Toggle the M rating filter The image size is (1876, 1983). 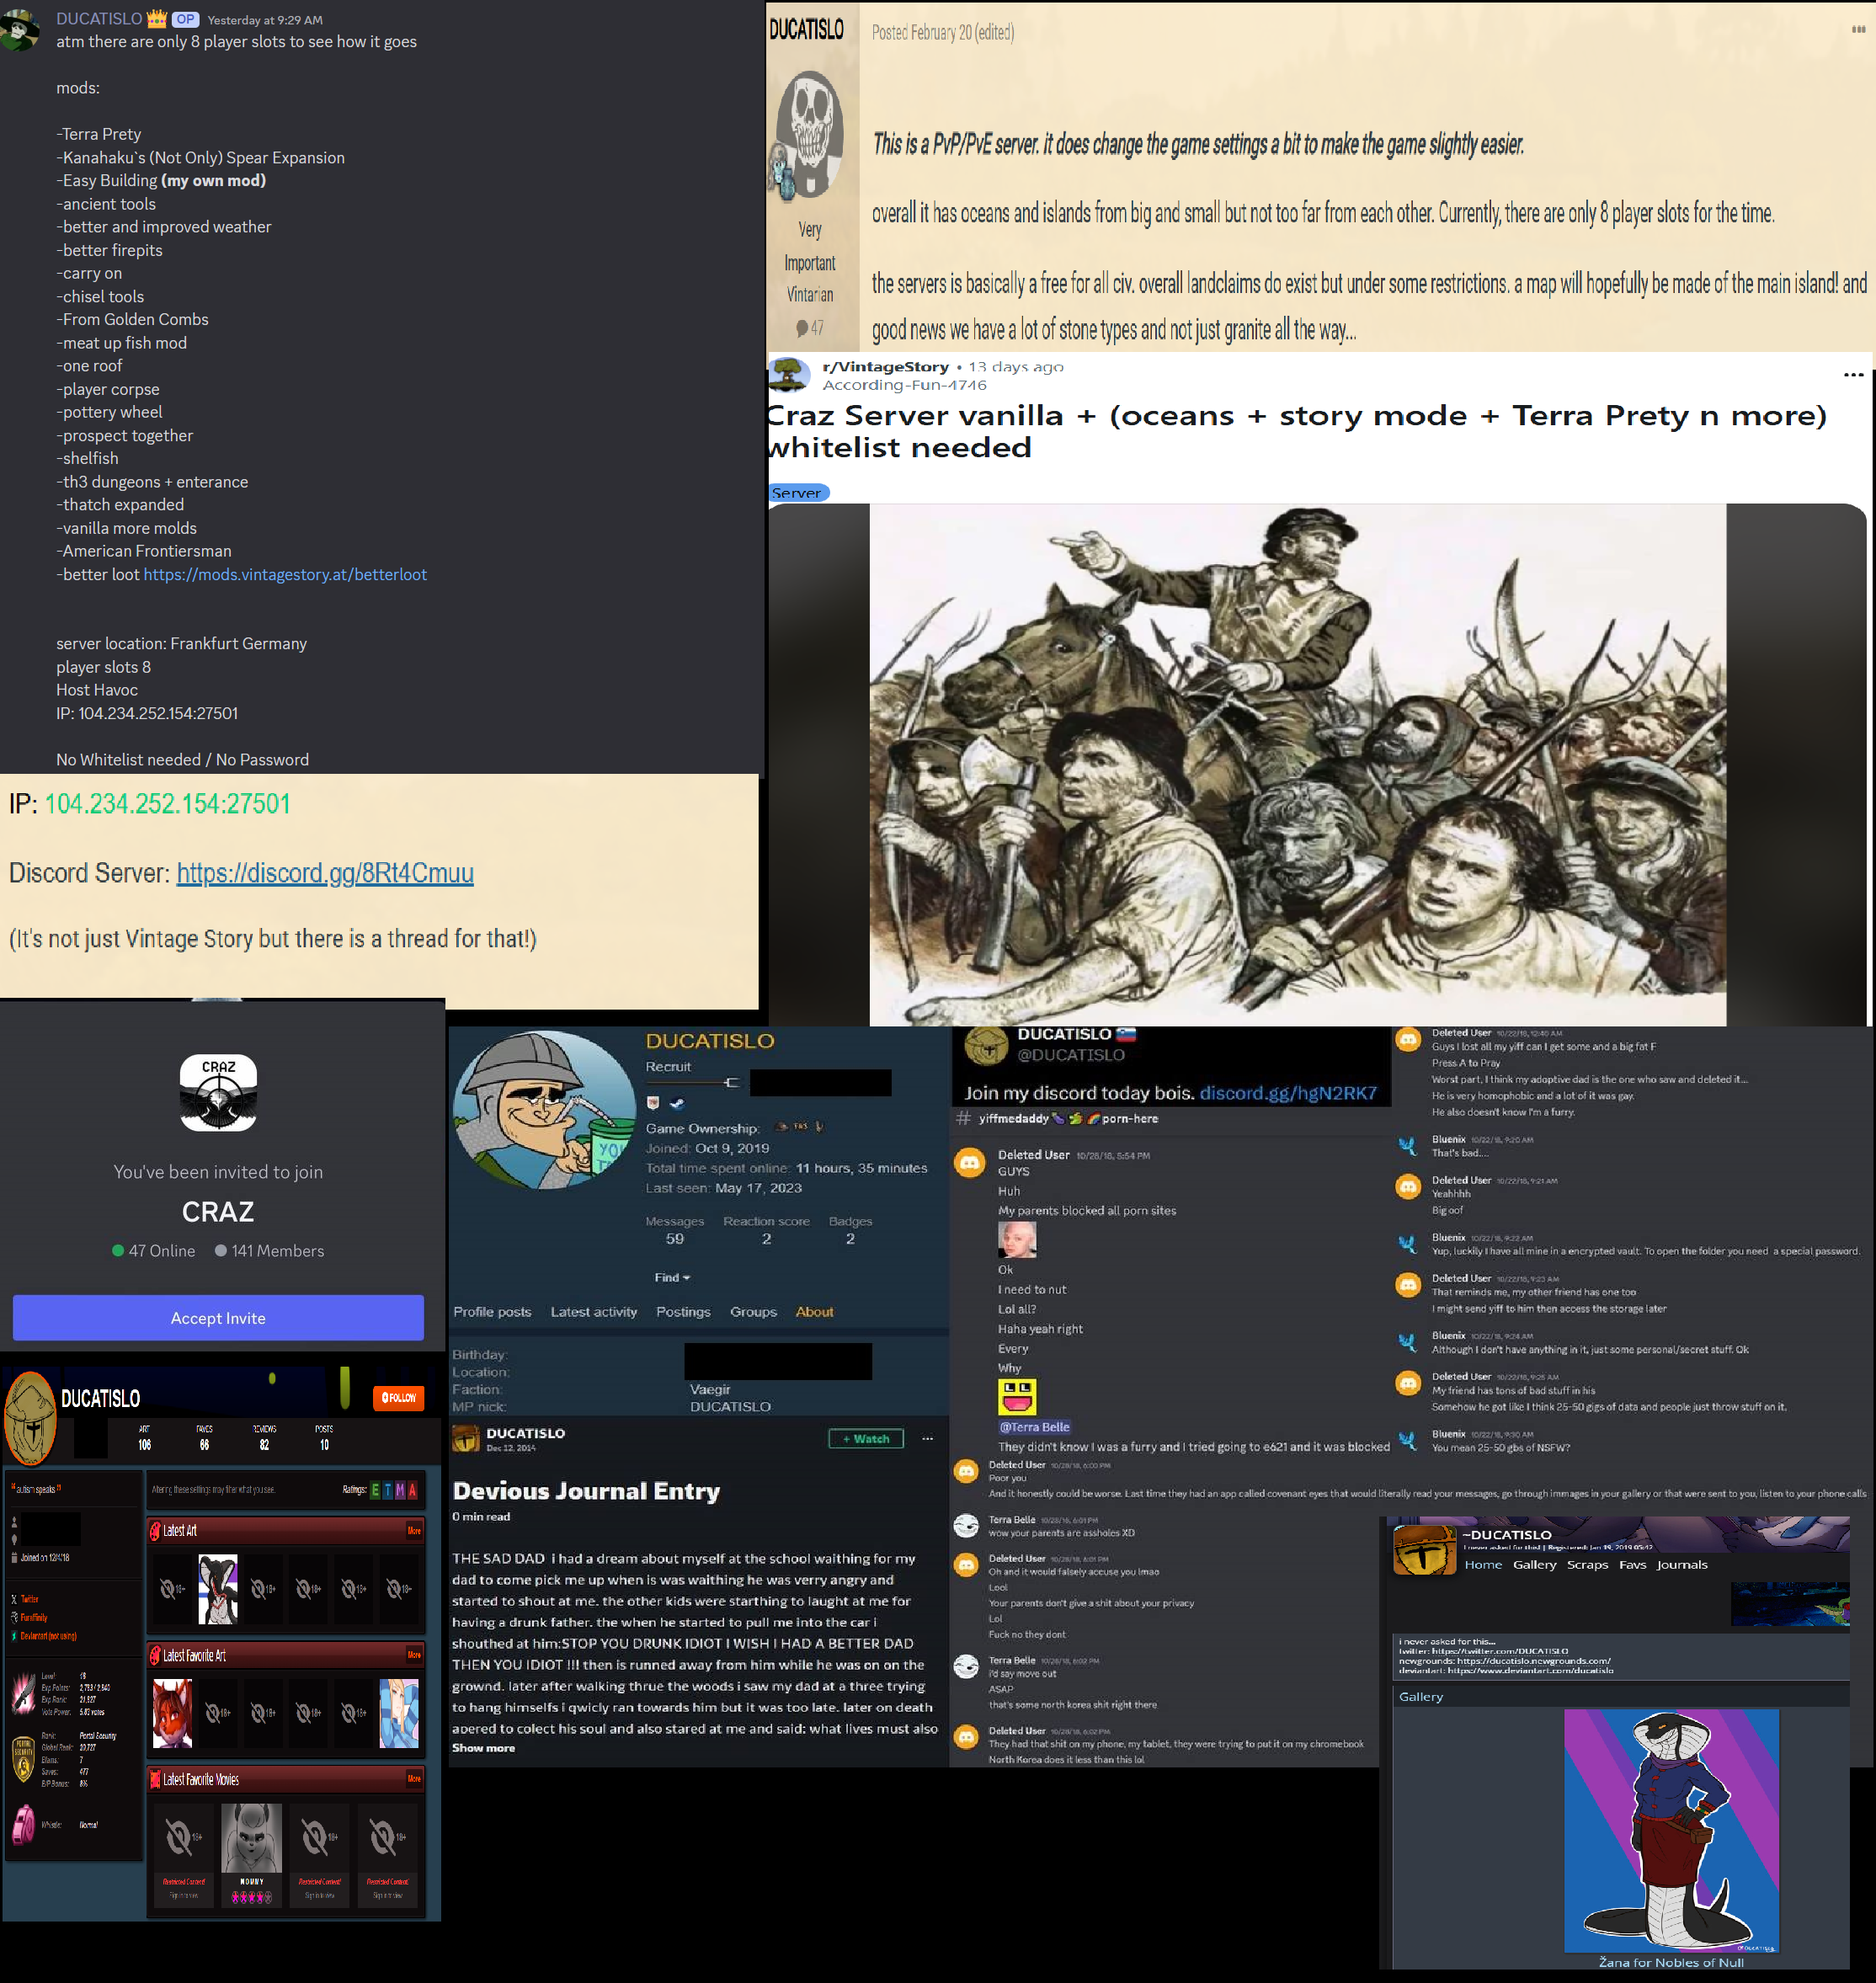click(400, 1490)
